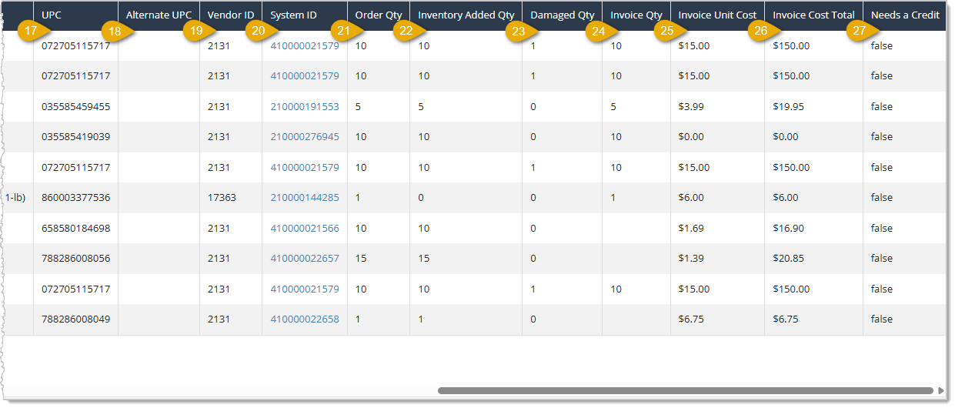Sort by the System ID column header
The height and width of the screenshot is (408, 955).
pyautogui.click(x=293, y=15)
